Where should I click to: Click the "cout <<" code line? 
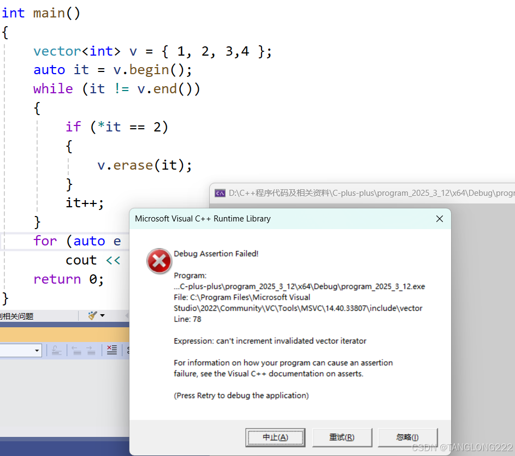[x=93, y=261]
